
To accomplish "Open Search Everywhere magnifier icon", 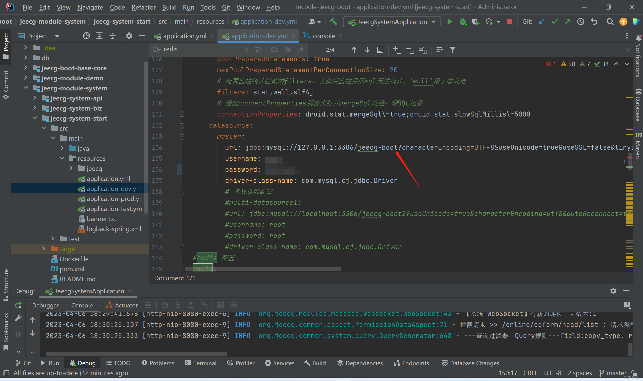I will coord(610,22).
